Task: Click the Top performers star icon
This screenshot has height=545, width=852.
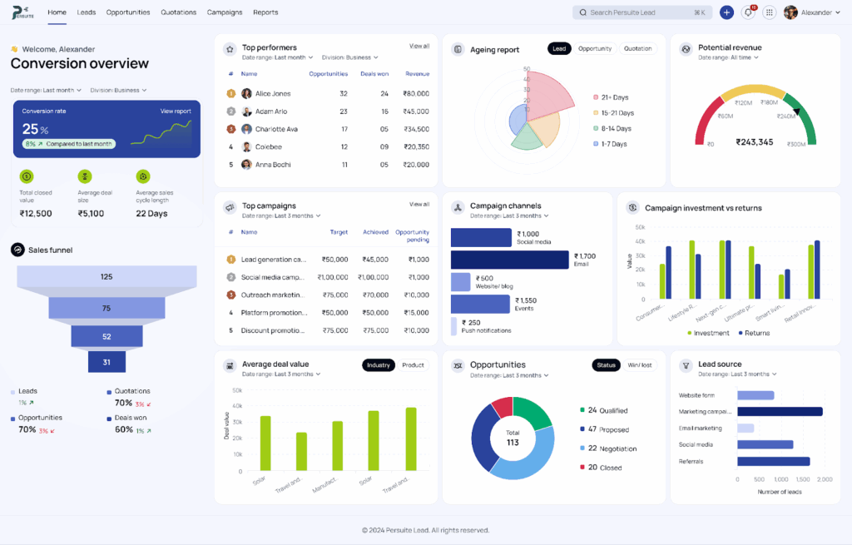Action: pyautogui.click(x=229, y=49)
